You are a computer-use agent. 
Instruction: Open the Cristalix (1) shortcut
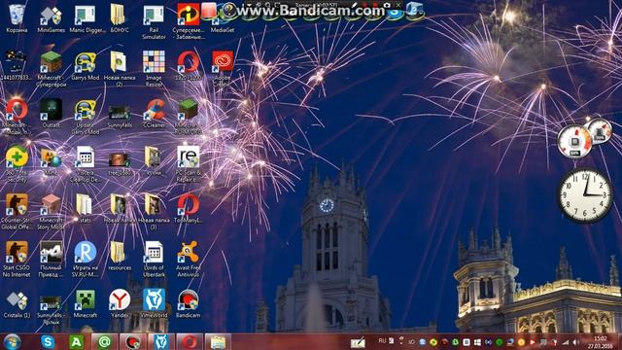click(x=17, y=304)
